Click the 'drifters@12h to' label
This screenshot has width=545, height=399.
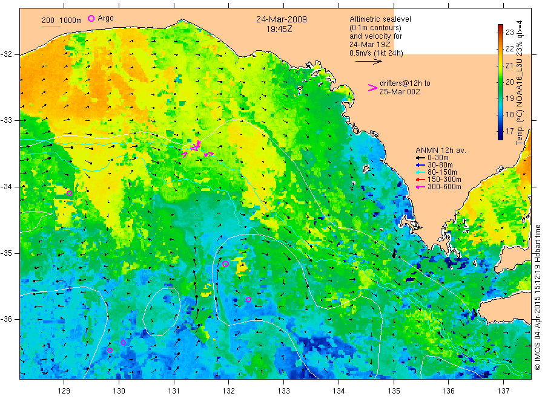405,83
